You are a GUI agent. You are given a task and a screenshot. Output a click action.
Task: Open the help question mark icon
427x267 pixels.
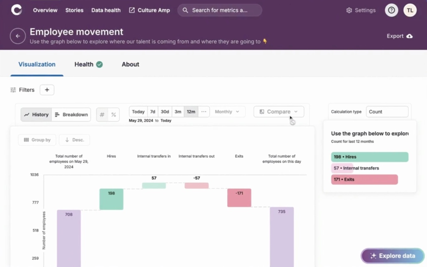[x=391, y=10]
